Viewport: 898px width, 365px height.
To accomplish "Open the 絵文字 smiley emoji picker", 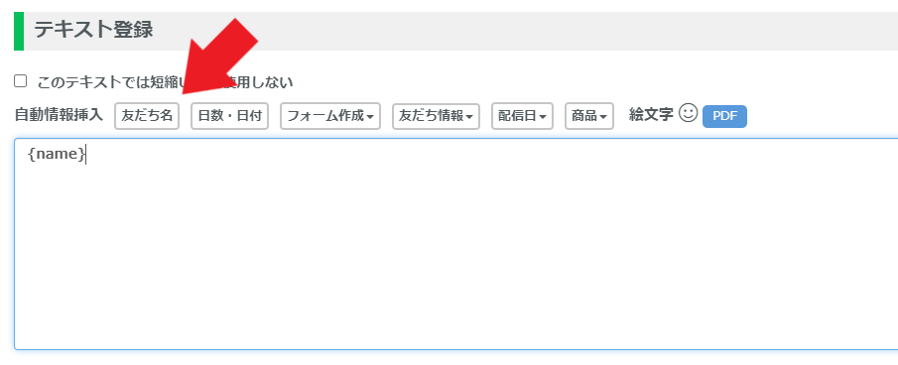I will [688, 113].
